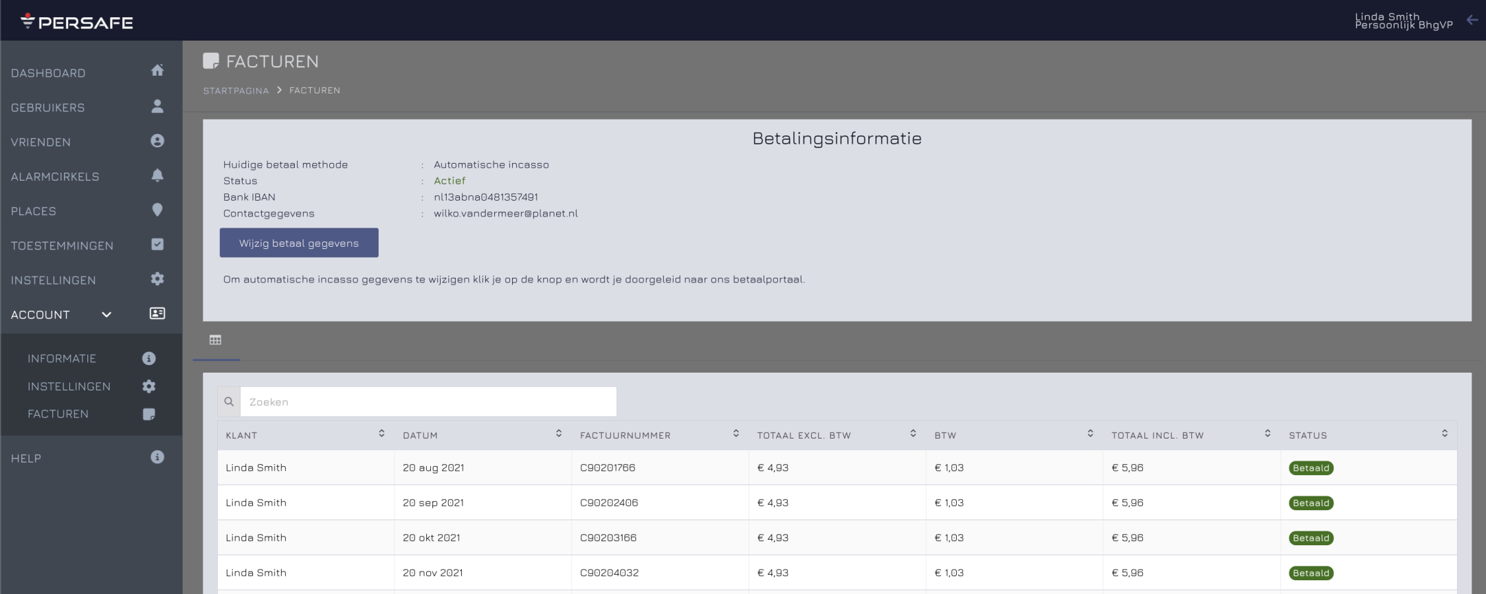Screen dimensions: 1486x594
Task: Click IBAN nl13abna0481357491
Action: pos(486,197)
